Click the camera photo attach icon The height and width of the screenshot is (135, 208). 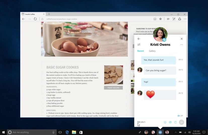tap(170, 122)
